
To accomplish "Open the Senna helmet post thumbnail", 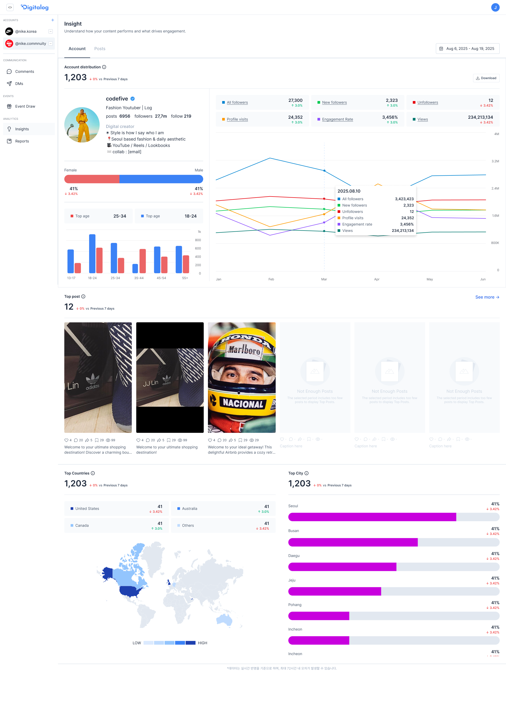I will tap(242, 378).
